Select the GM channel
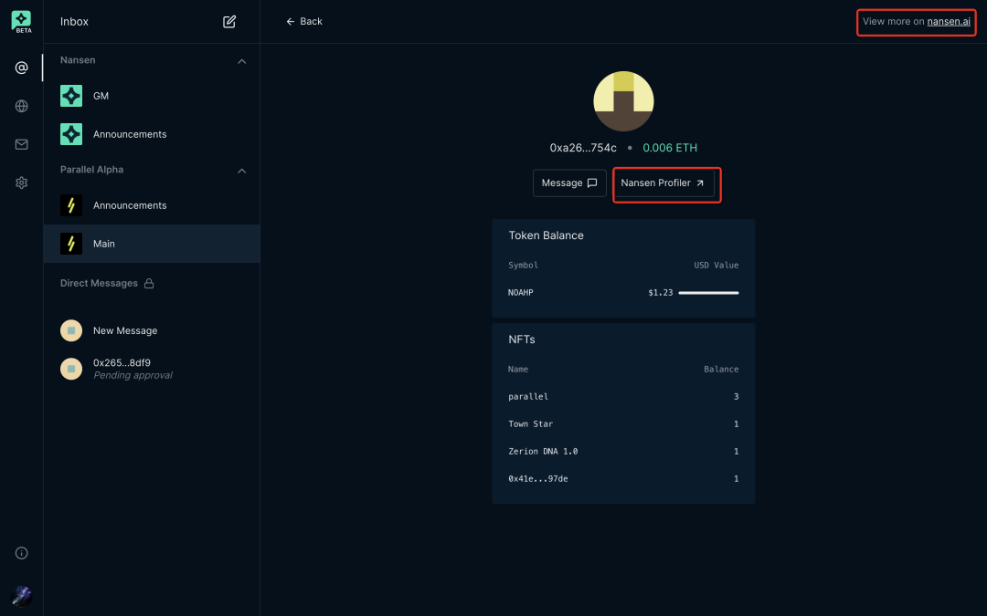The width and height of the screenshot is (987, 616). click(x=152, y=96)
